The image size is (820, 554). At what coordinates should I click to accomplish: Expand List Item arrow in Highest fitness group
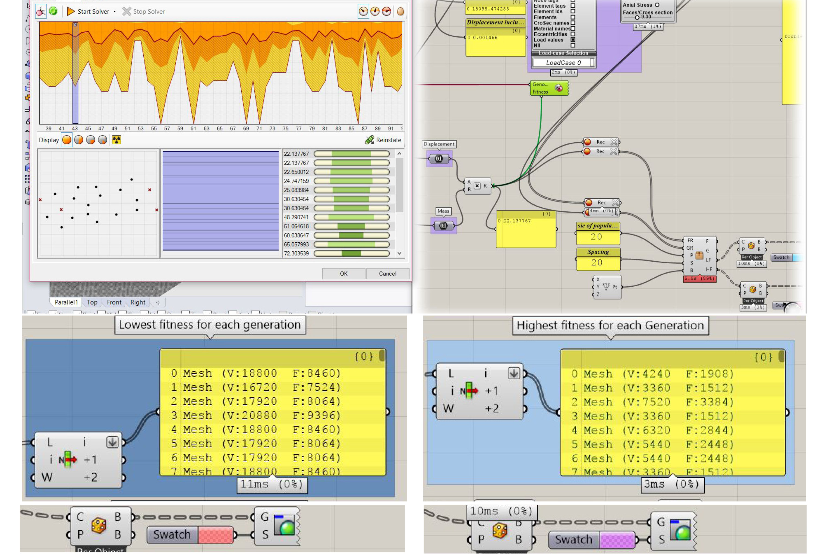click(x=513, y=373)
